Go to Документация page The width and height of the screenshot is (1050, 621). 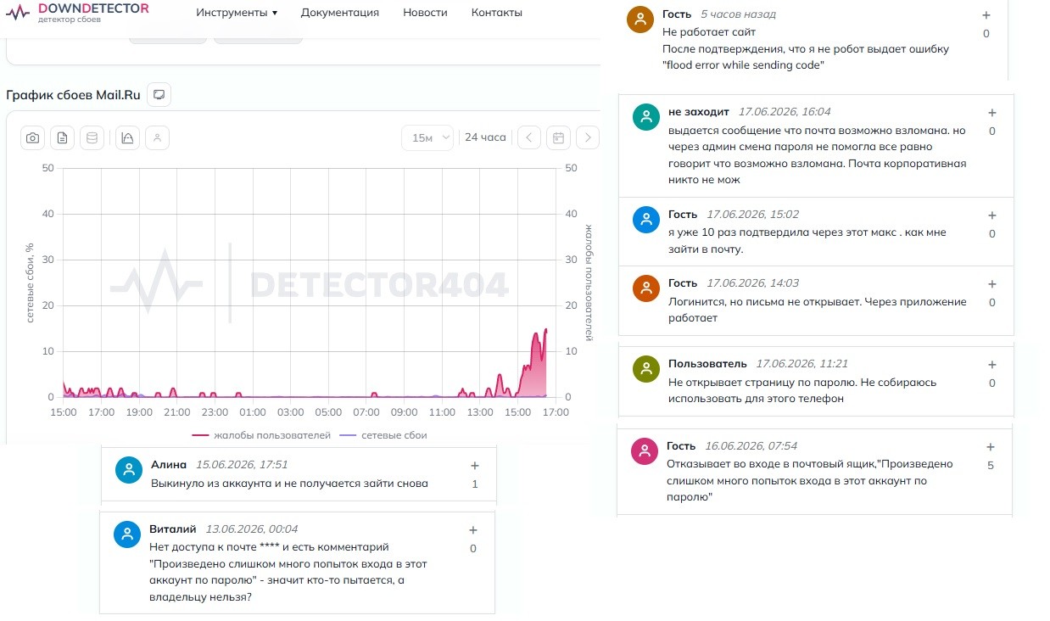[340, 13]
